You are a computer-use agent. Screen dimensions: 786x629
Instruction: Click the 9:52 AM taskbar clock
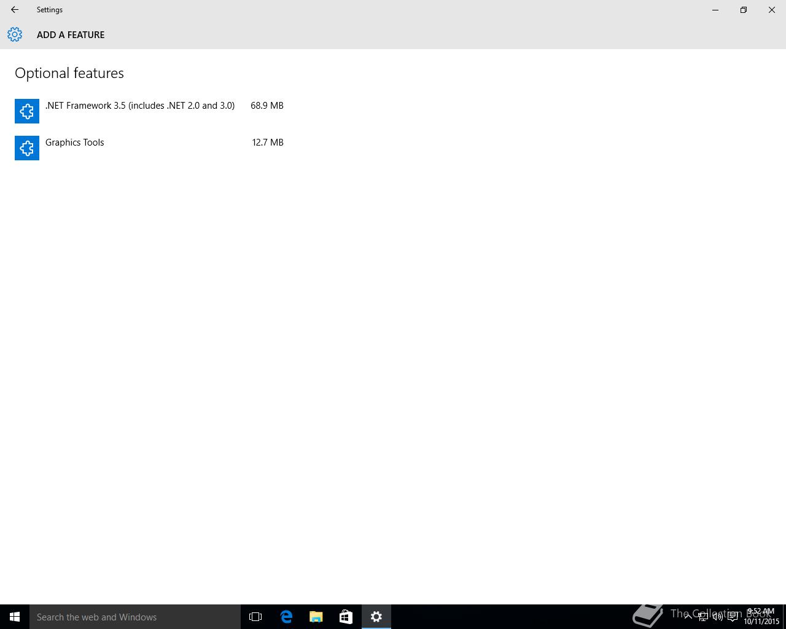[x=761, y=617]
